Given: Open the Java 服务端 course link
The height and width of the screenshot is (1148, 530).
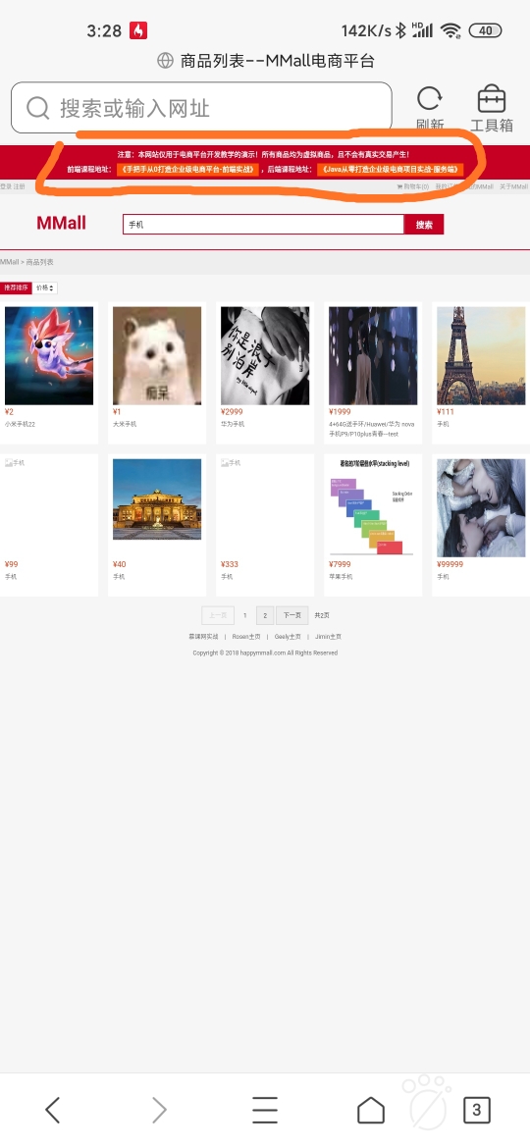Looking at the screenshot, I should click(391, 169).
